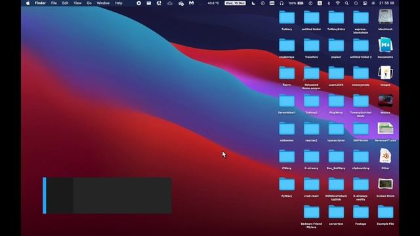Select the WillMoveToBackUpDisk folder
This screenshot has height=236, width=420.
(336, 185)
